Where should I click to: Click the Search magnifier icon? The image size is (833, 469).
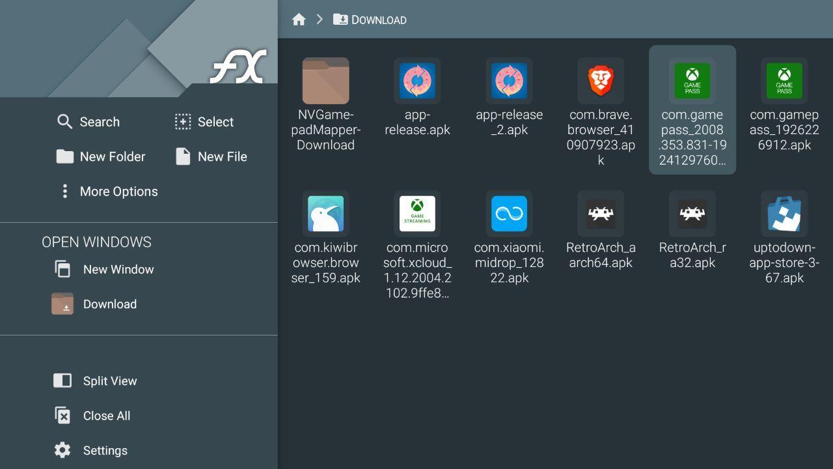click(64, 122)
